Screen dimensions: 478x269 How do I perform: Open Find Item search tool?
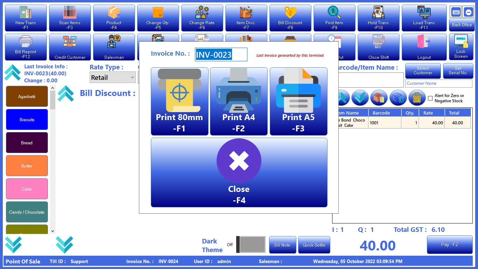pyautogui.click(x=334, y=18)
